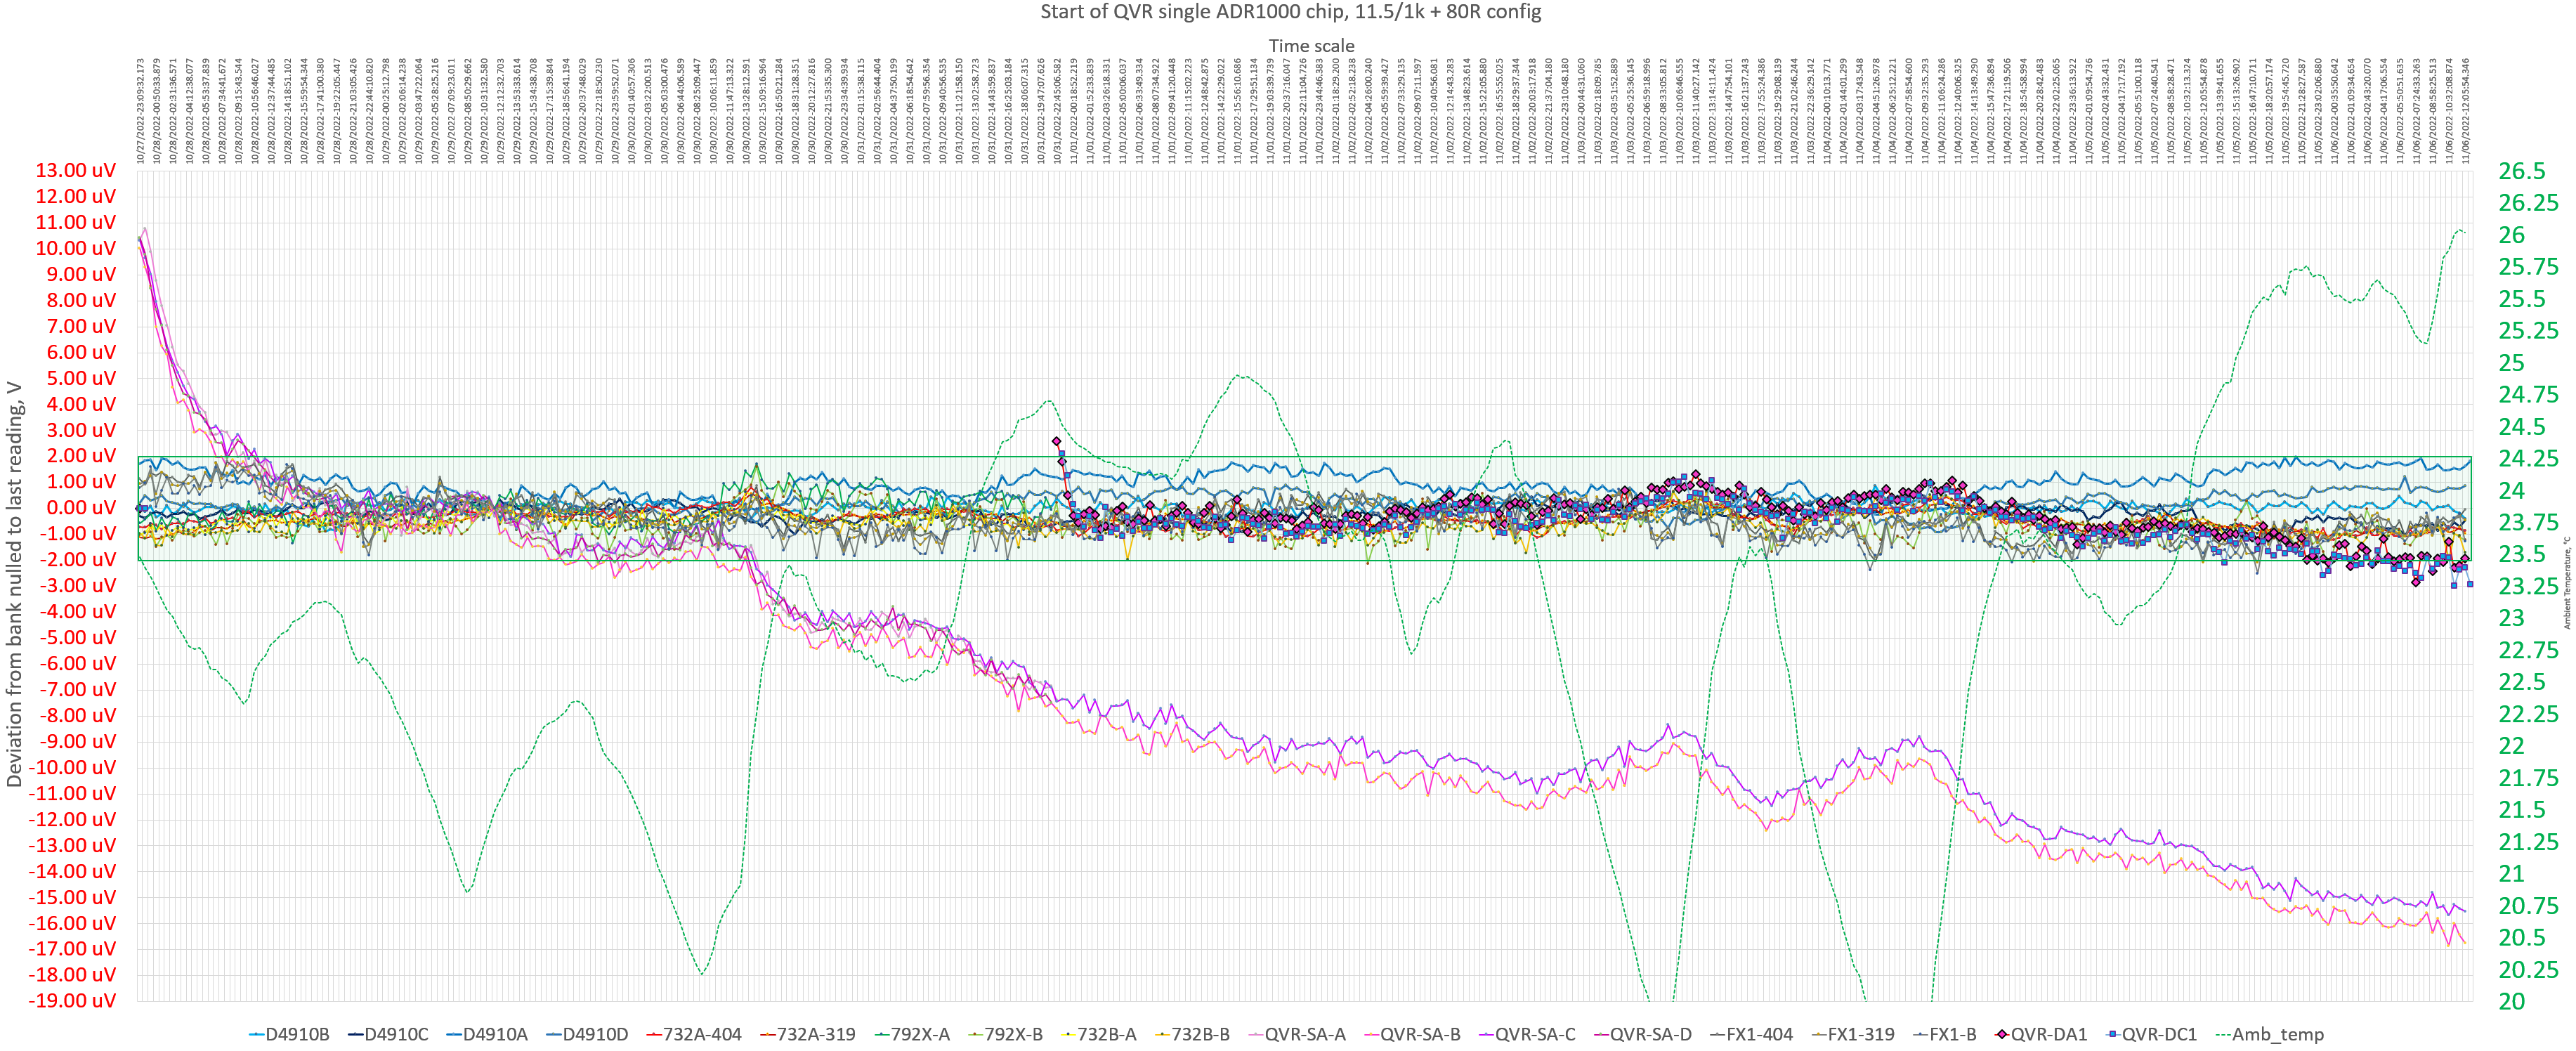The width and height of the screenshot is (2576, 1051).
Task: Select the 22.75 temperature axis label
Action: tap(2528, 650)
